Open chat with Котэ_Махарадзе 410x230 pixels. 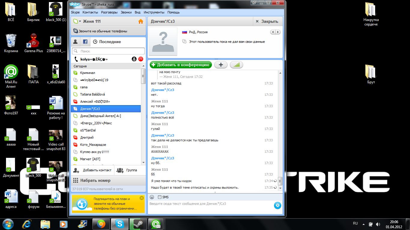[x=106, y=145]
